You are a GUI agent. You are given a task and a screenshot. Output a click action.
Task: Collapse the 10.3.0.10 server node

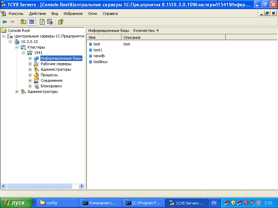[x=10, y=42]
